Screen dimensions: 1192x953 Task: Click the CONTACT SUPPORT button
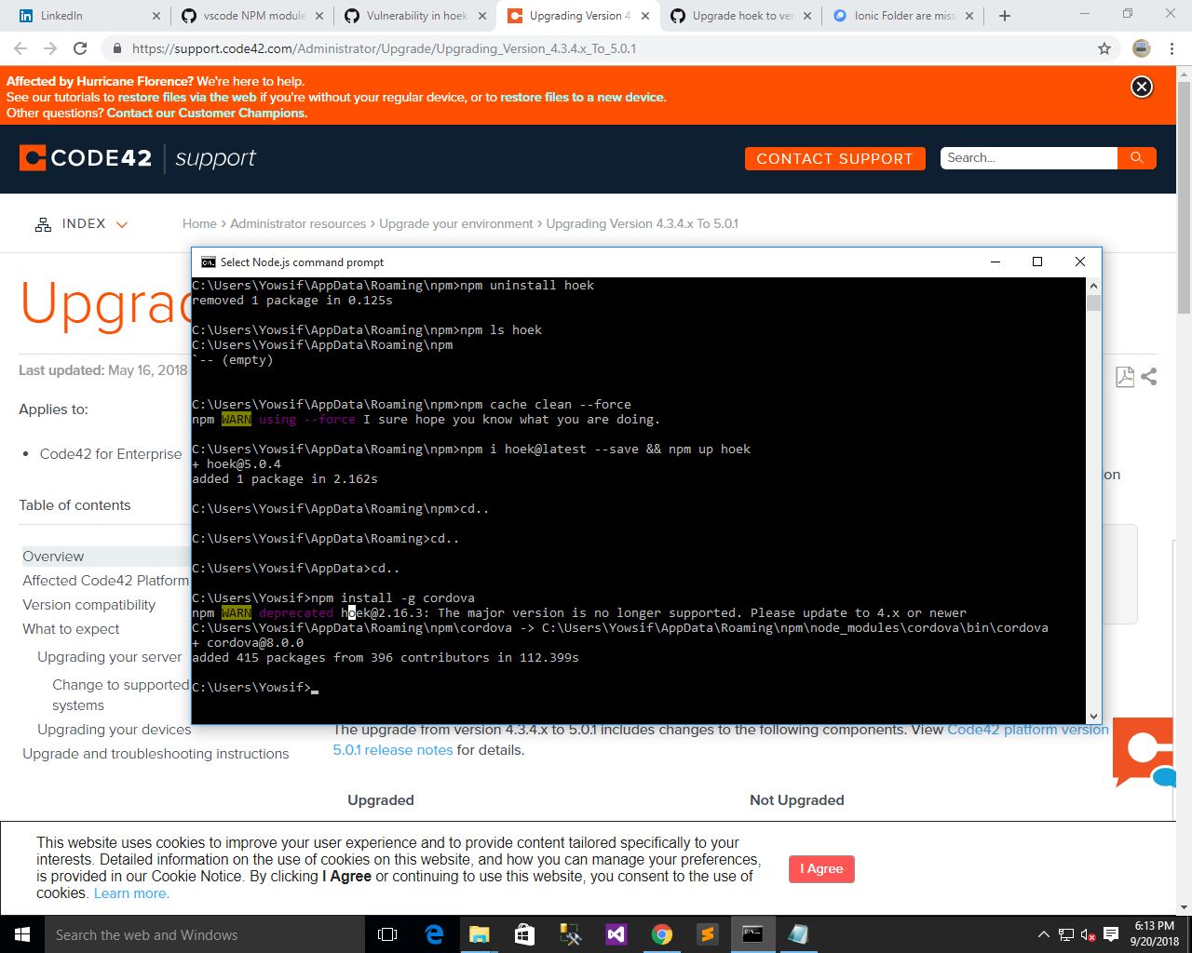[x=834, y=158]
